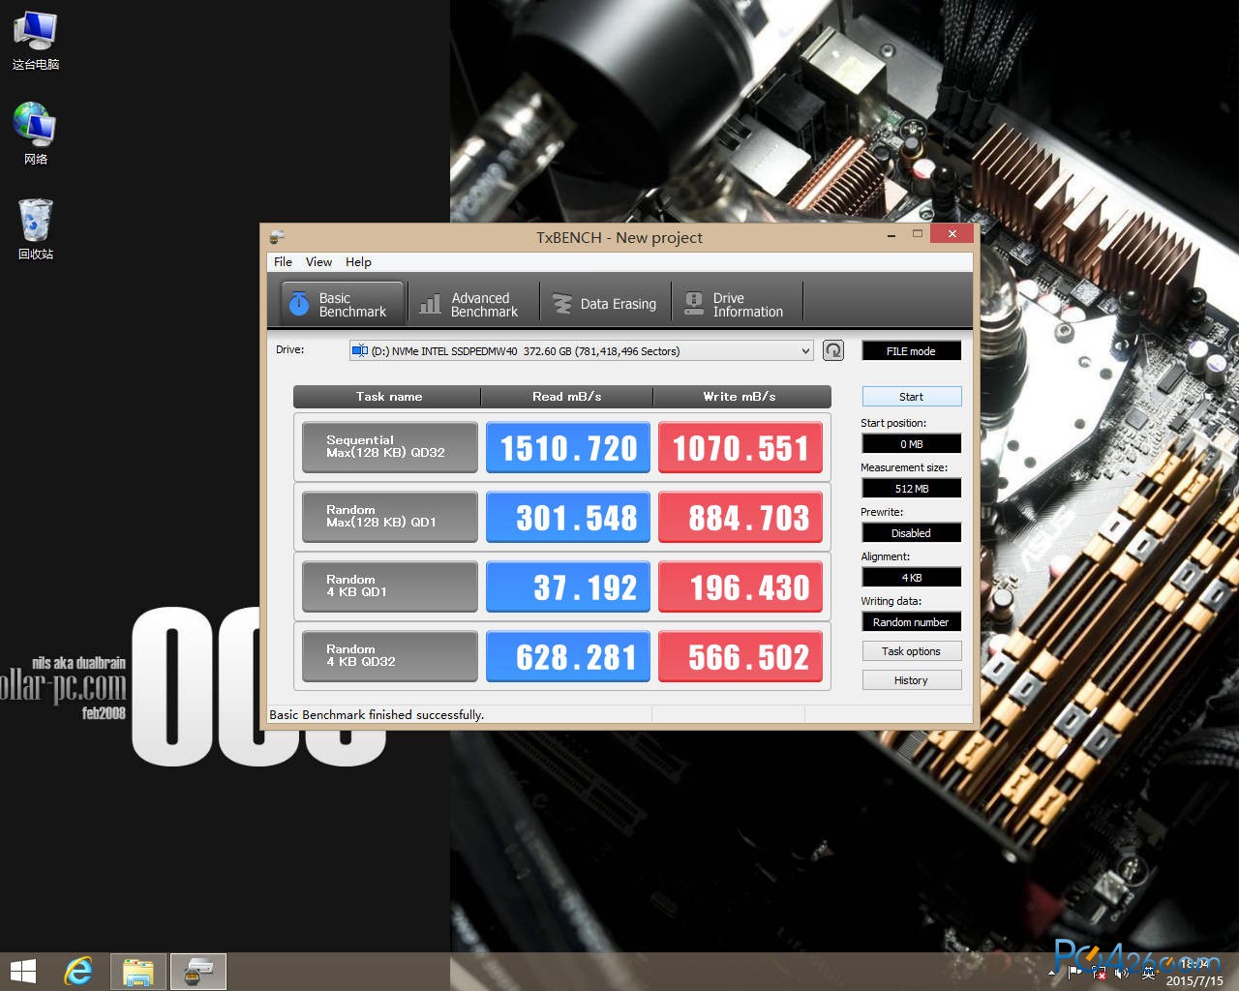This screenshot has height=991, width=1239.
Task: Open the 网络 network desktop icon
Action: pos(36,134)
